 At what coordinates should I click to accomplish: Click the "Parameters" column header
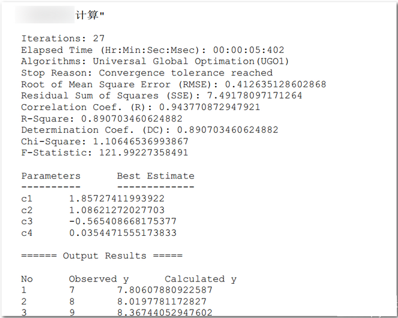[51, 176]
